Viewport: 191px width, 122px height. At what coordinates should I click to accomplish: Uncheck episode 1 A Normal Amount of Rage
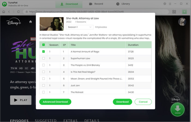point(43,52)
